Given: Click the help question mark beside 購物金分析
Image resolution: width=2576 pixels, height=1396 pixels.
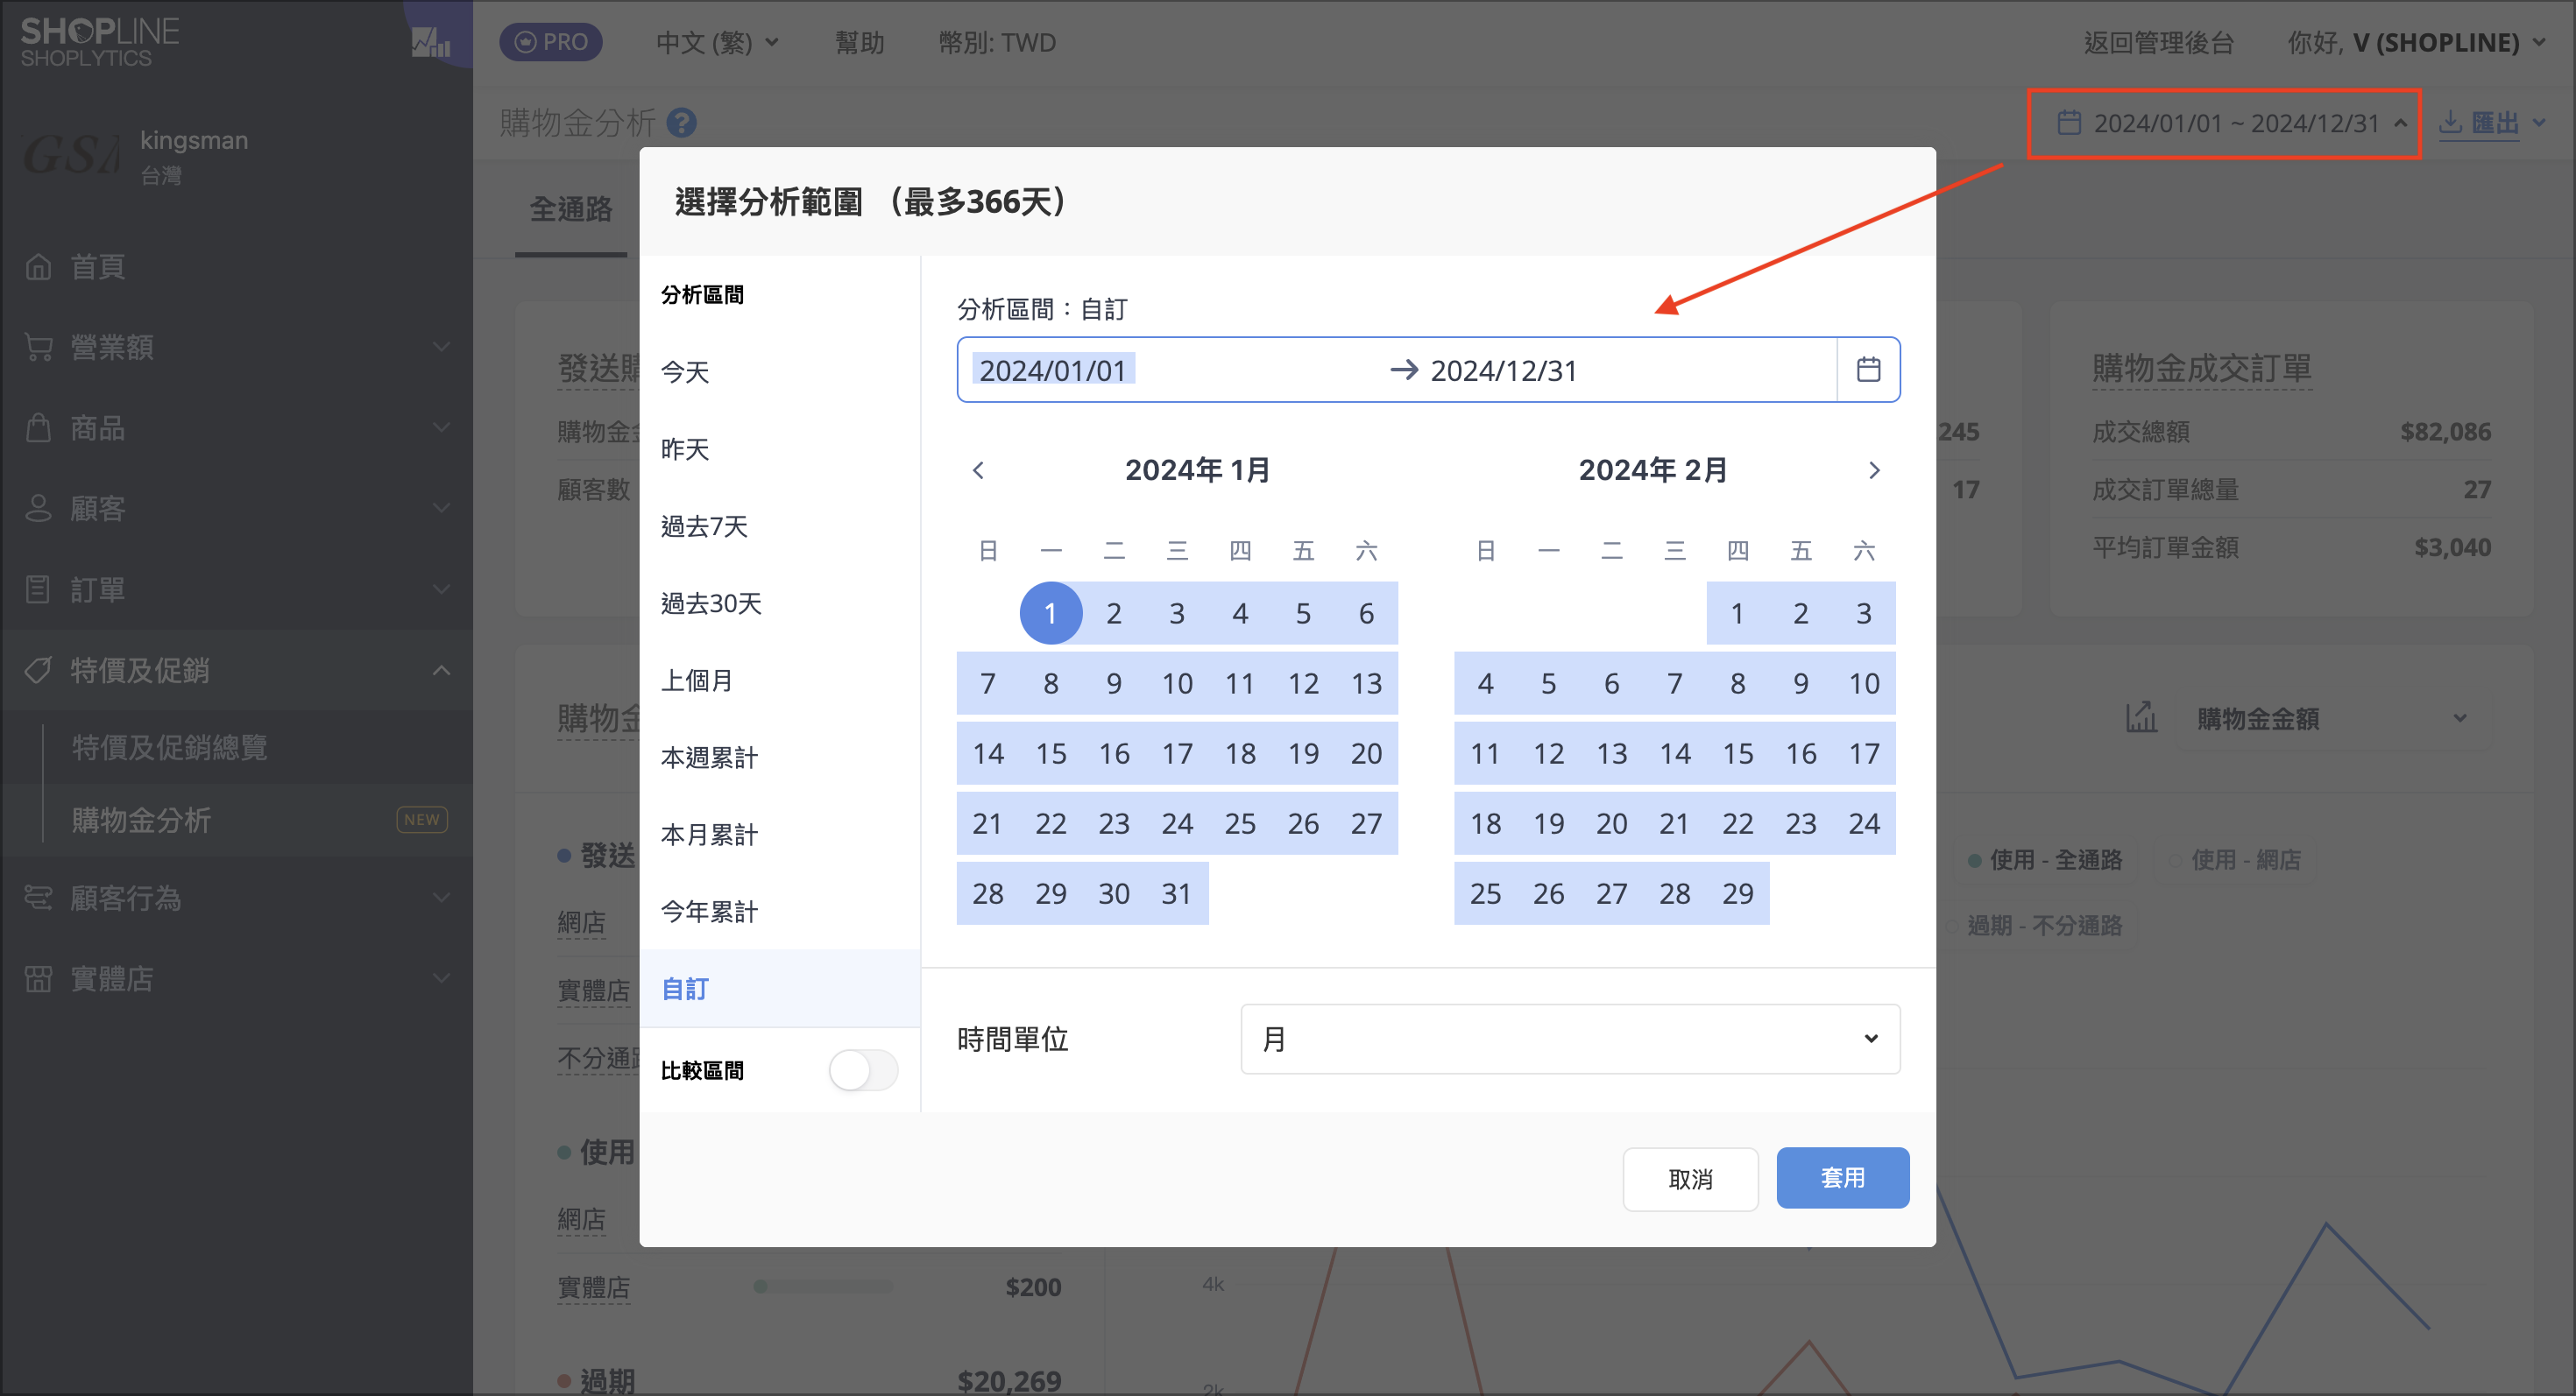Looking at the screenshot, I should click(681, 123).
